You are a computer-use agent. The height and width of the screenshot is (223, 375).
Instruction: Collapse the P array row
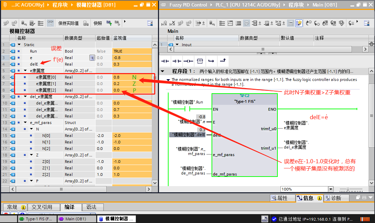(x=31, y=181)
